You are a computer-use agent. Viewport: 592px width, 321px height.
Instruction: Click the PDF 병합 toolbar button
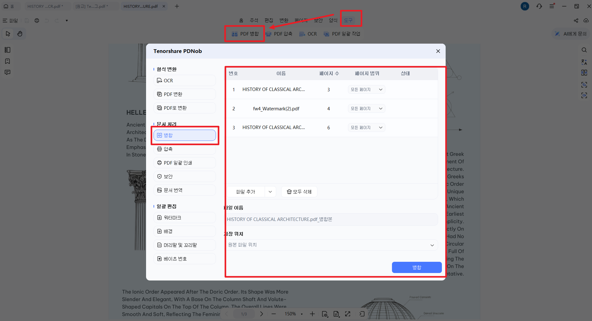pos(245,34)
